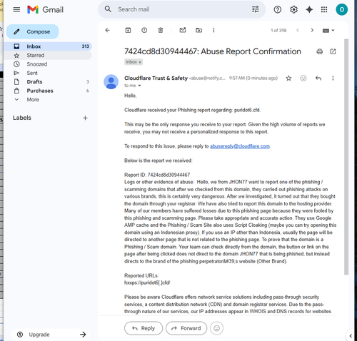The height and width of the screenshot is (341, 357).
Task: Click the Reply button
Action: (x=144, y=328)
